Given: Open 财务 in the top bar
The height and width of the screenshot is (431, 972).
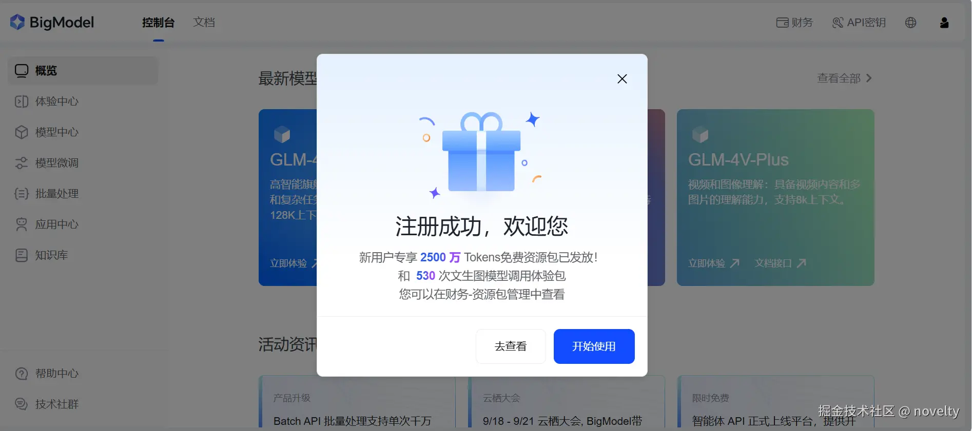Looking at the screenshot, I should 794,23.
